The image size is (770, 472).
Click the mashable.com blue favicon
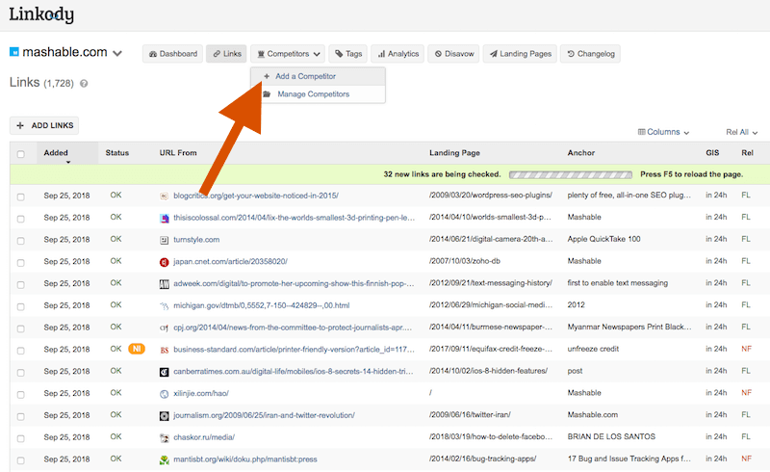[14, 52]
